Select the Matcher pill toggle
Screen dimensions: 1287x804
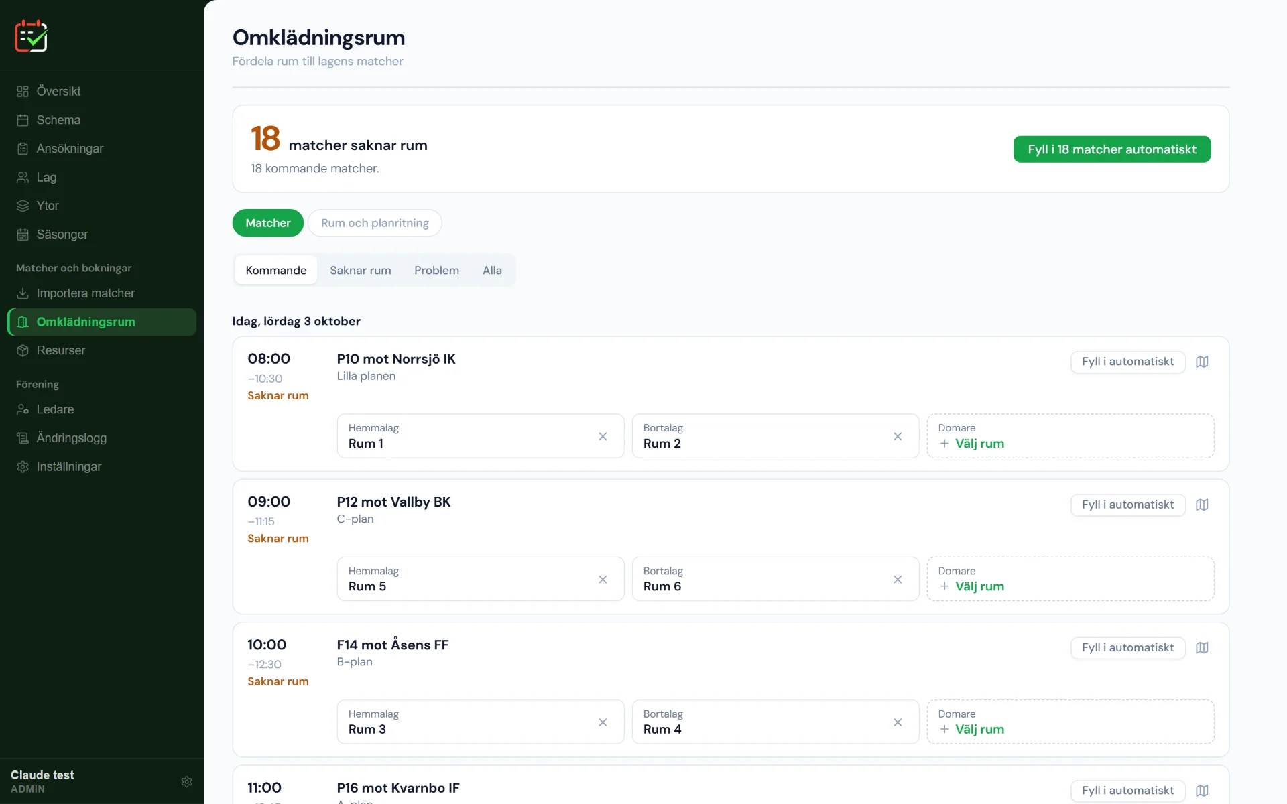click(268, 223)
